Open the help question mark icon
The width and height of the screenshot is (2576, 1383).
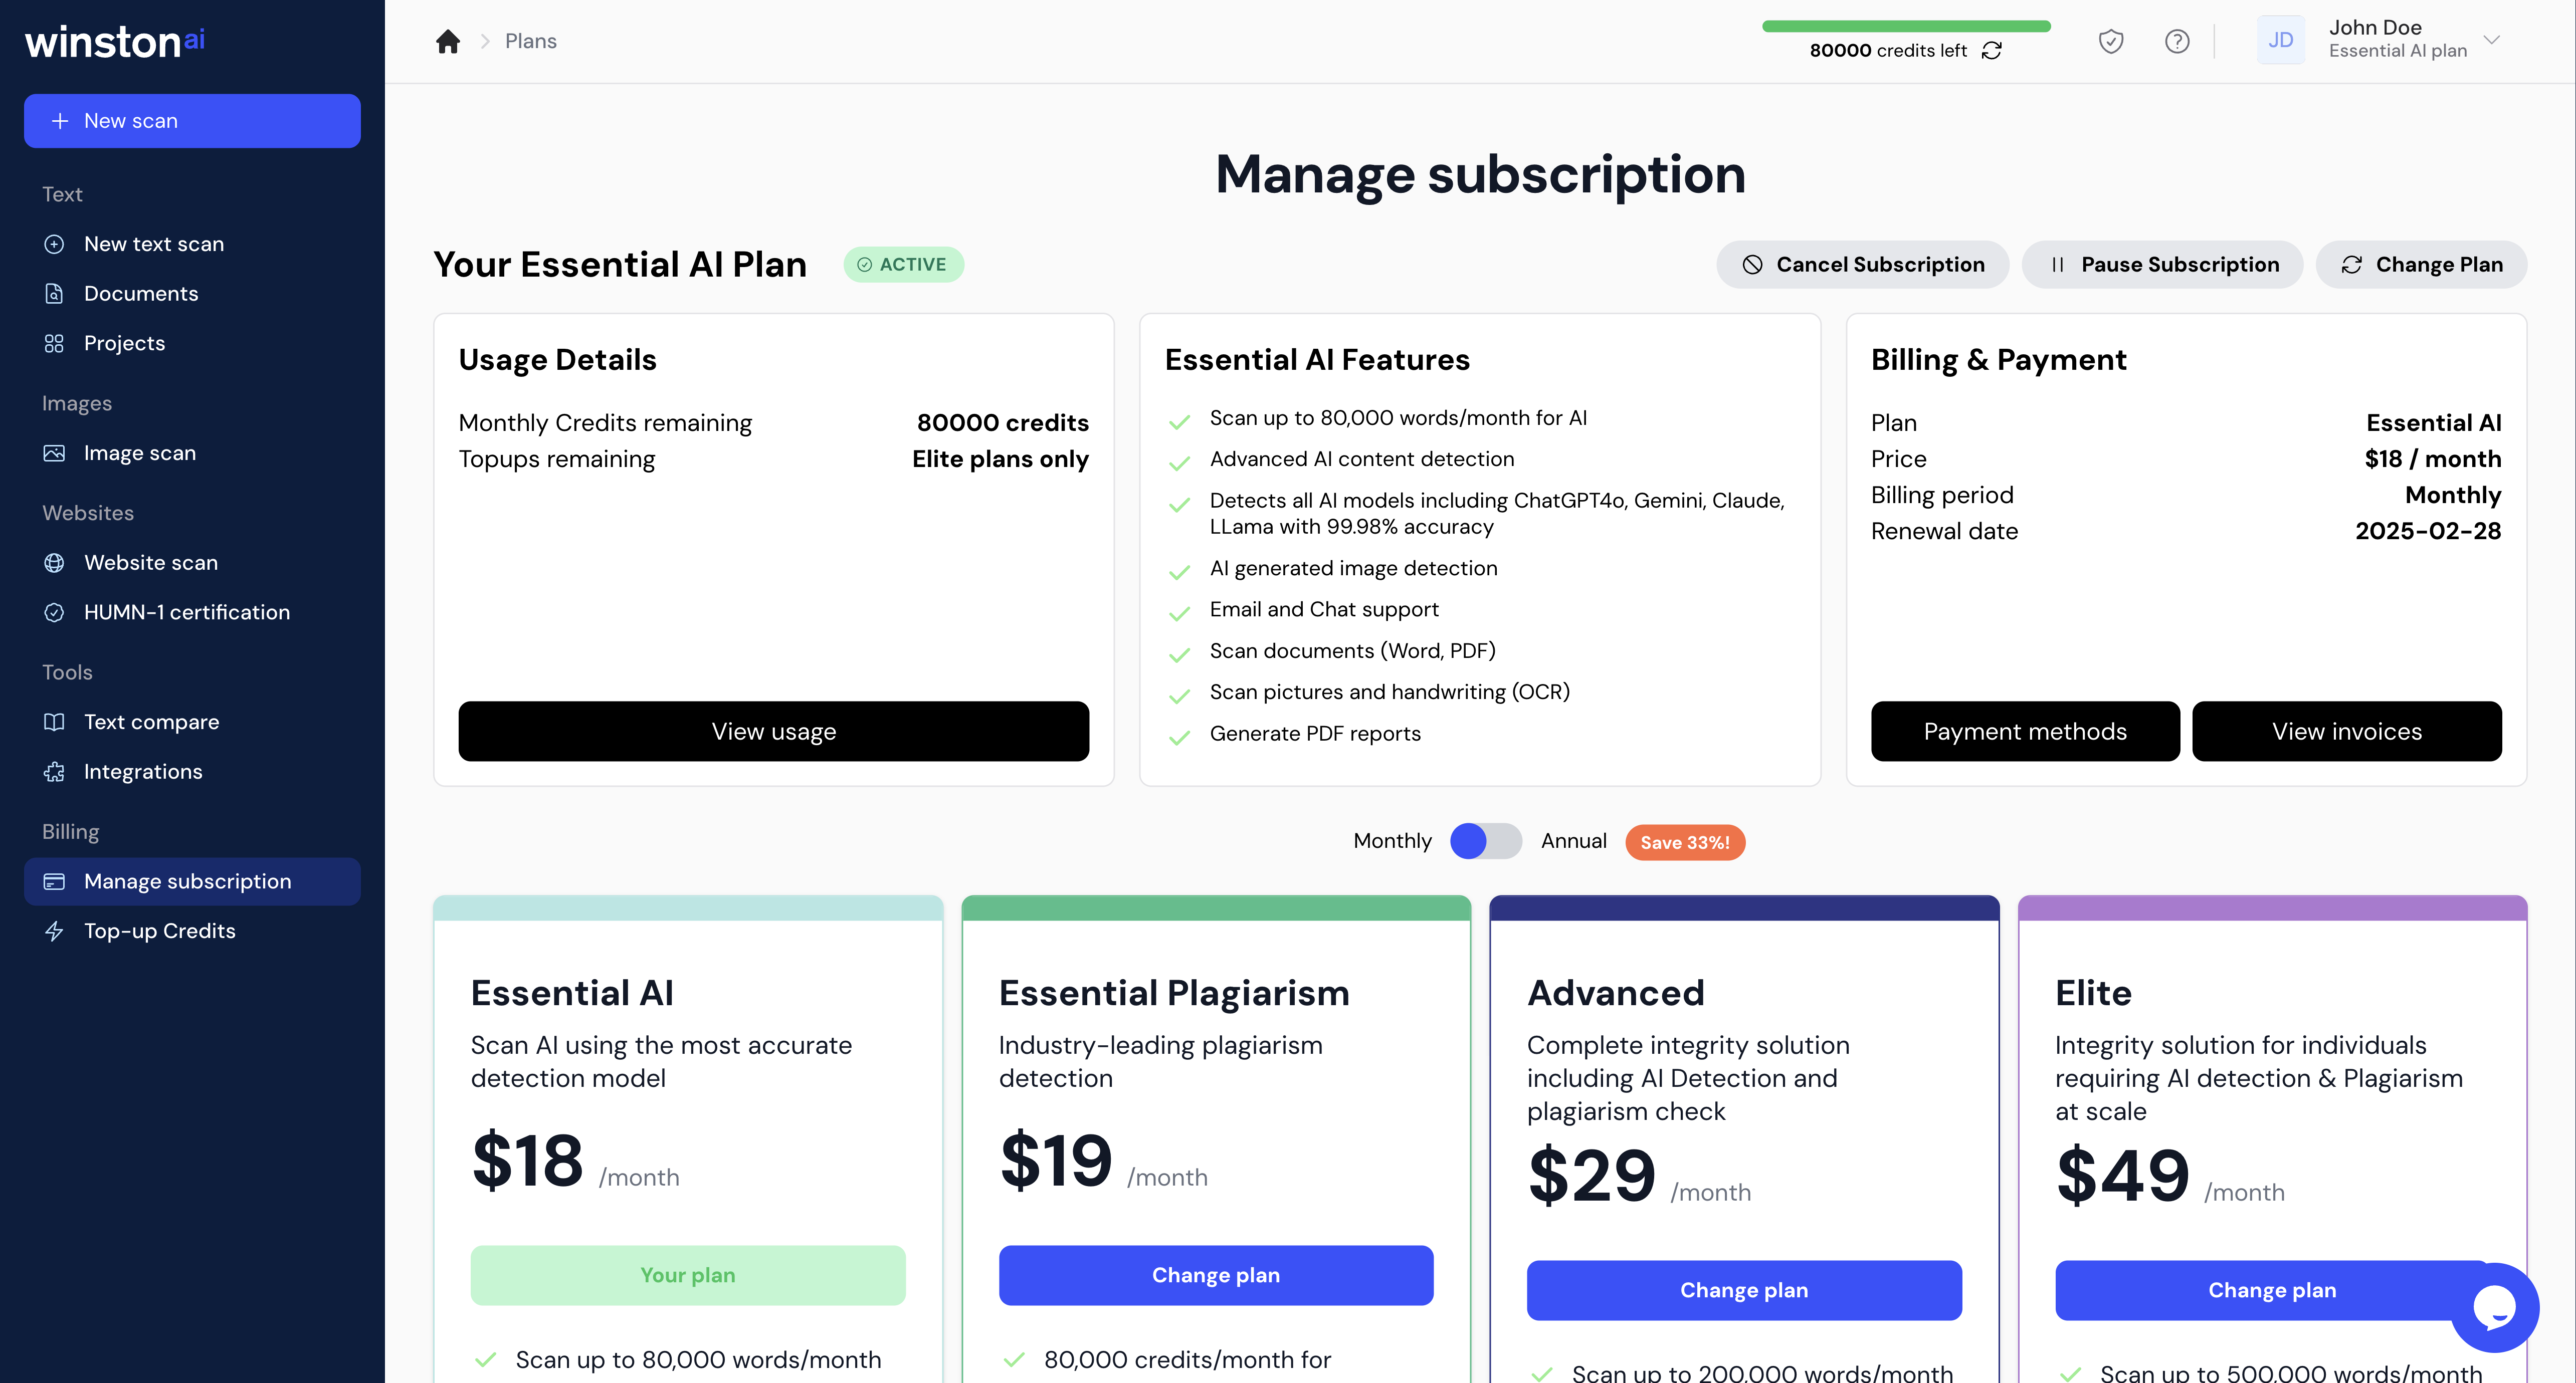pyautogui.click(x=2176, y=41)
